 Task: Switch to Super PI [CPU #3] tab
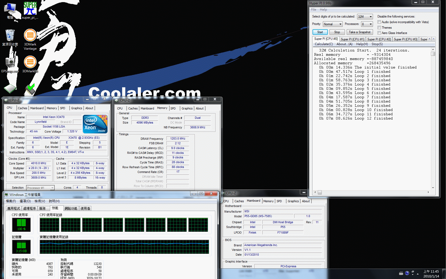(x=406, y=39)
